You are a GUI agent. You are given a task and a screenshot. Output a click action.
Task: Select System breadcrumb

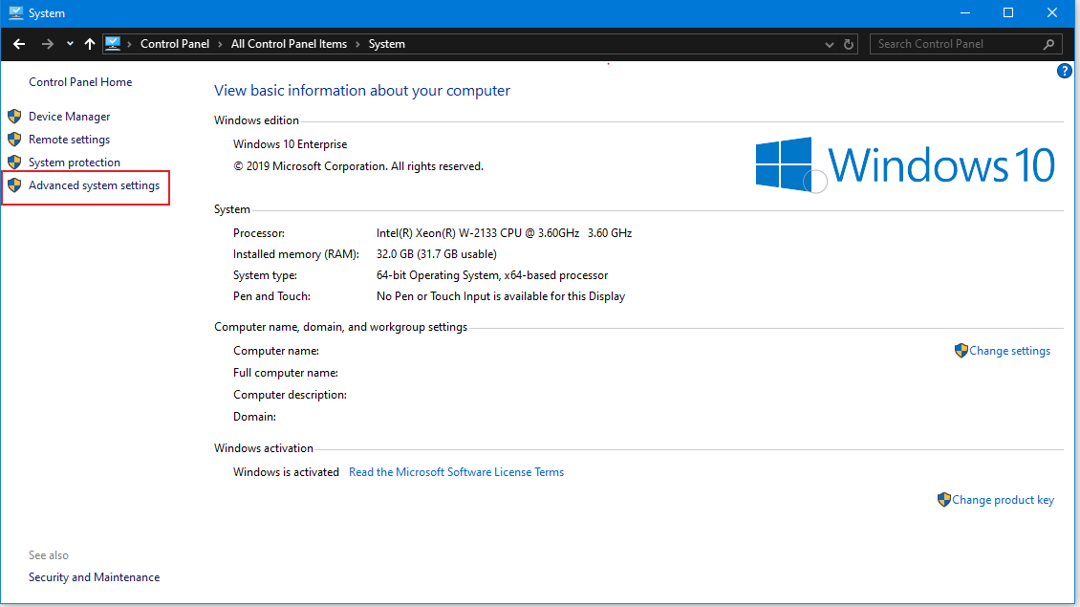(386, 44)
